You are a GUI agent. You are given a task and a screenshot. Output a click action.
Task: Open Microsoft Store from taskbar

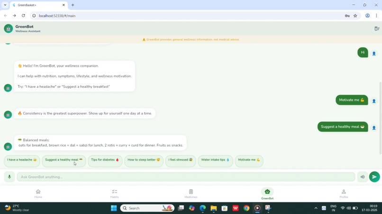pyautogui.click(x=224, y=208)
